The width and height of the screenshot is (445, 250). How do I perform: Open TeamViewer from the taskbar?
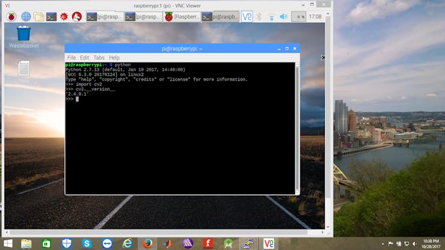coord(107,243)
